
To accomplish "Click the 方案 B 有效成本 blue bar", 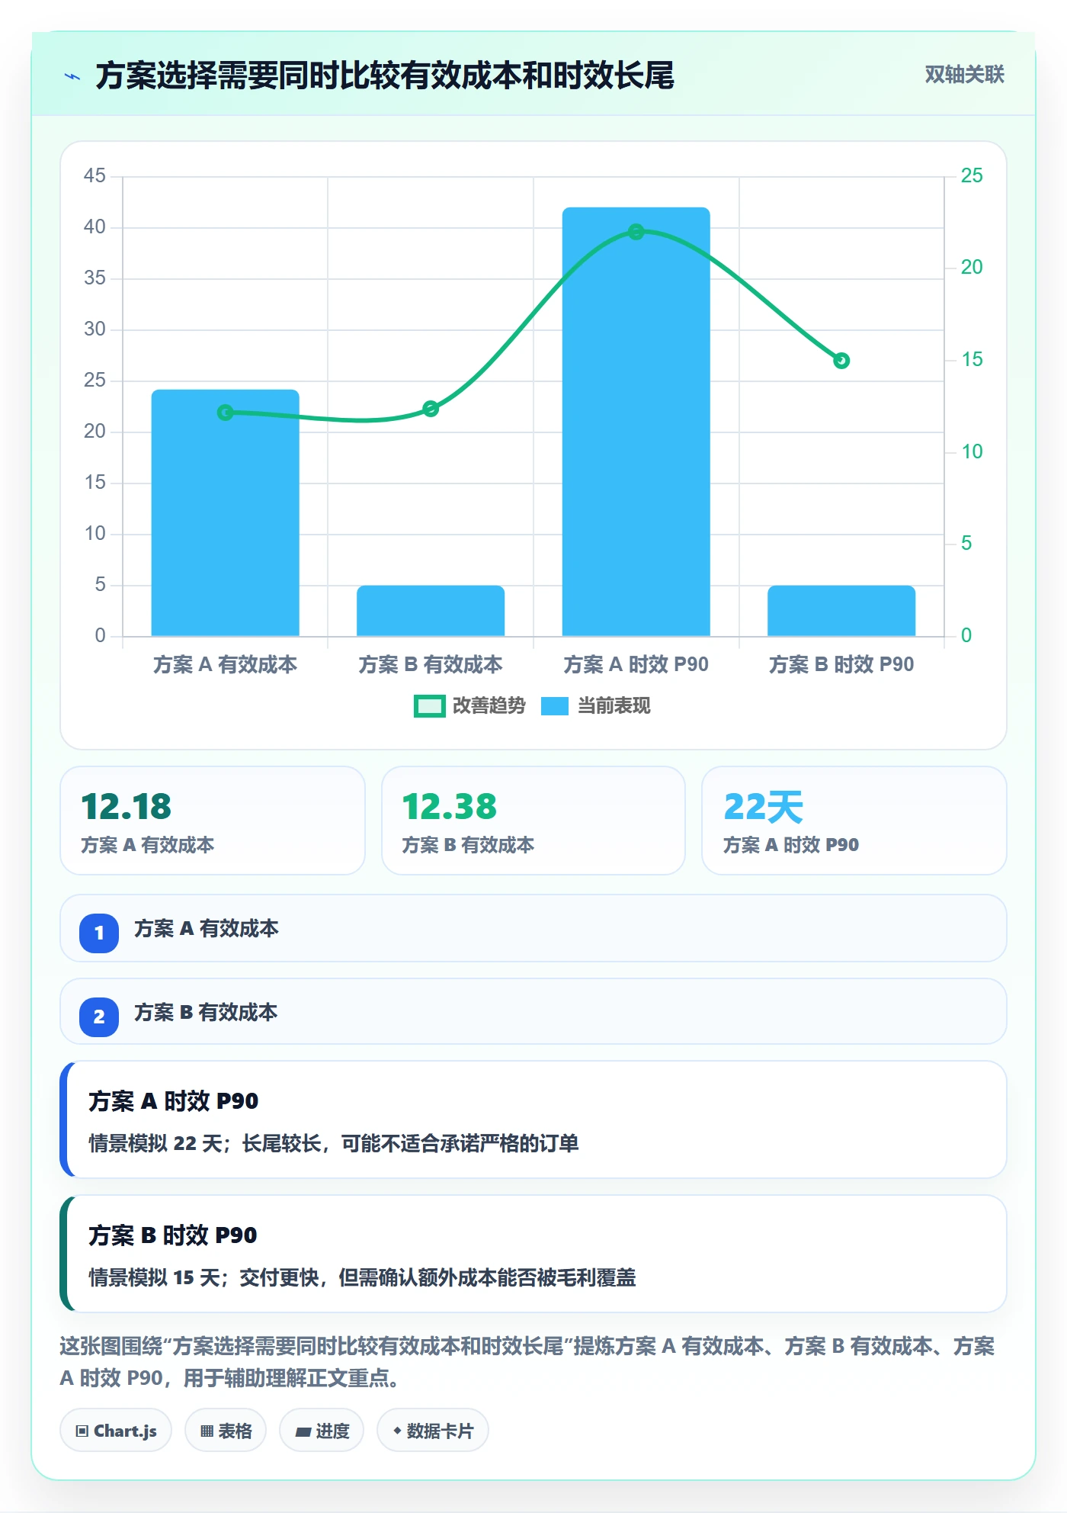I will (431, 611).
